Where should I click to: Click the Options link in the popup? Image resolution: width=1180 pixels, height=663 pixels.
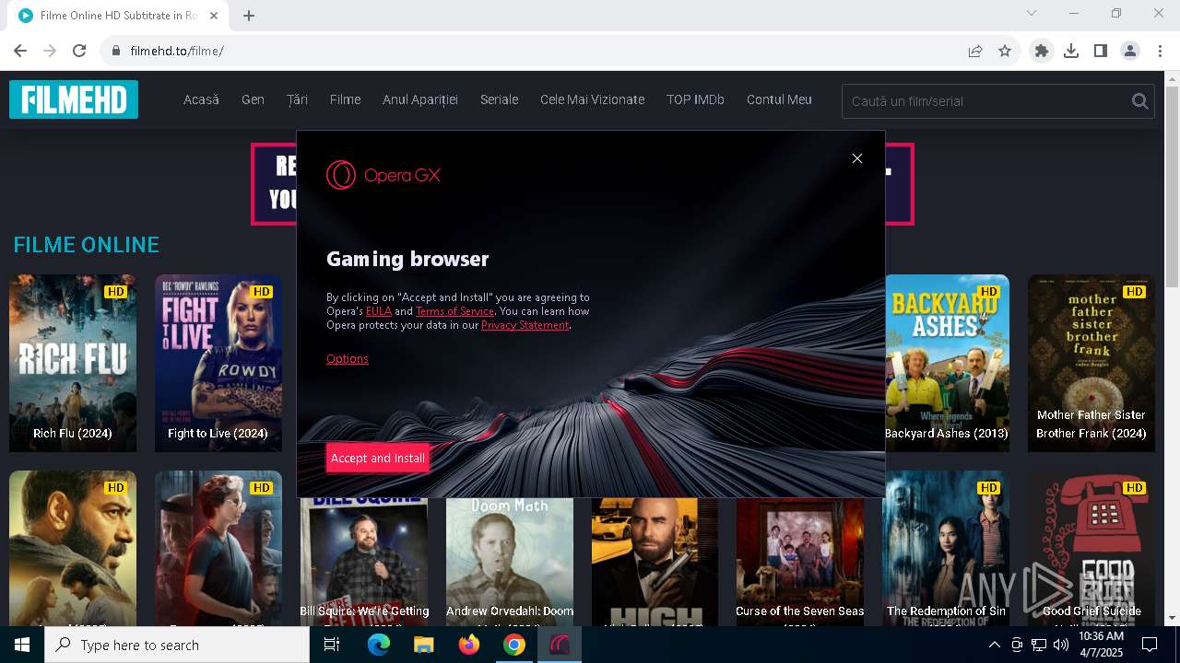pos(348,359)
